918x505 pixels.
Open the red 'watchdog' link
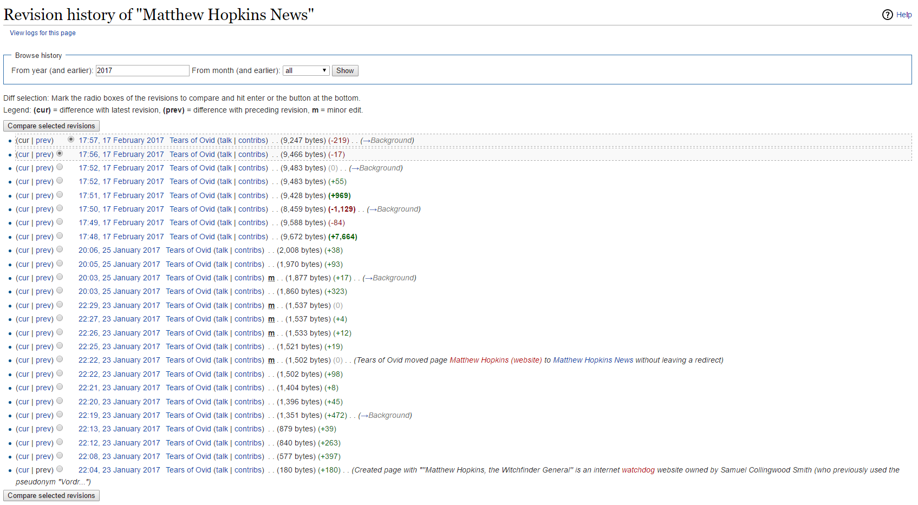[638, 470]
